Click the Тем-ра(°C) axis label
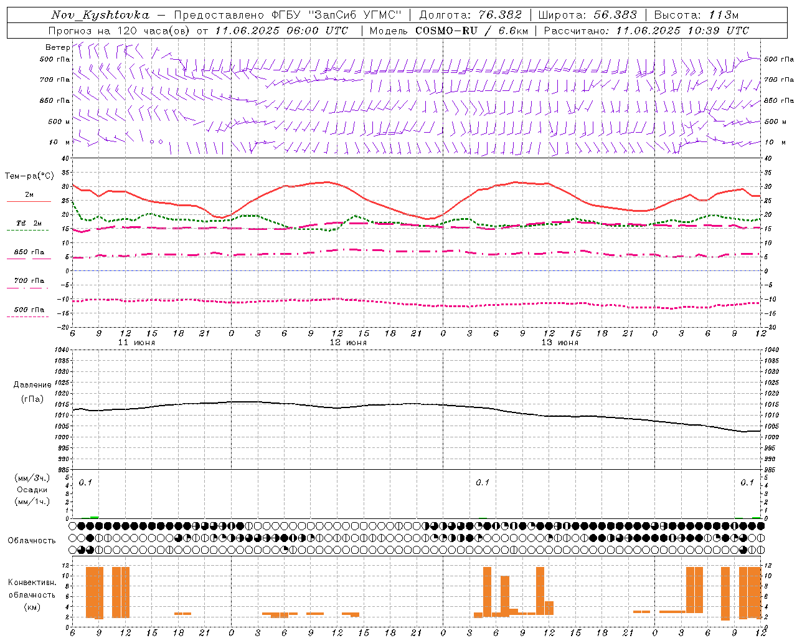 [29, 176]
